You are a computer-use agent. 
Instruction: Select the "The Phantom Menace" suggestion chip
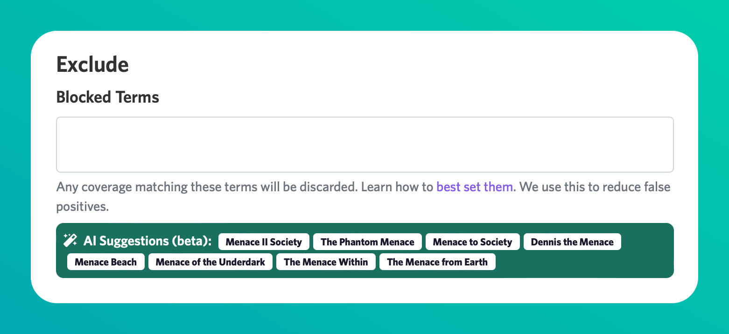coord(367,242)
